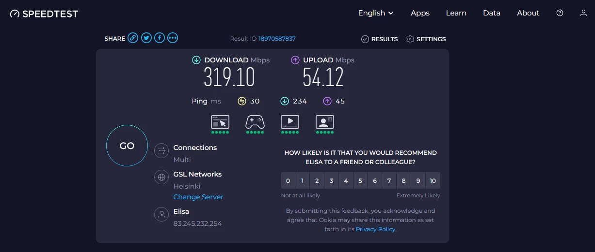Open Result ID 18970587837 link
Screen dimensions: 595x252
pyautogui.click(x=277, y=39)
